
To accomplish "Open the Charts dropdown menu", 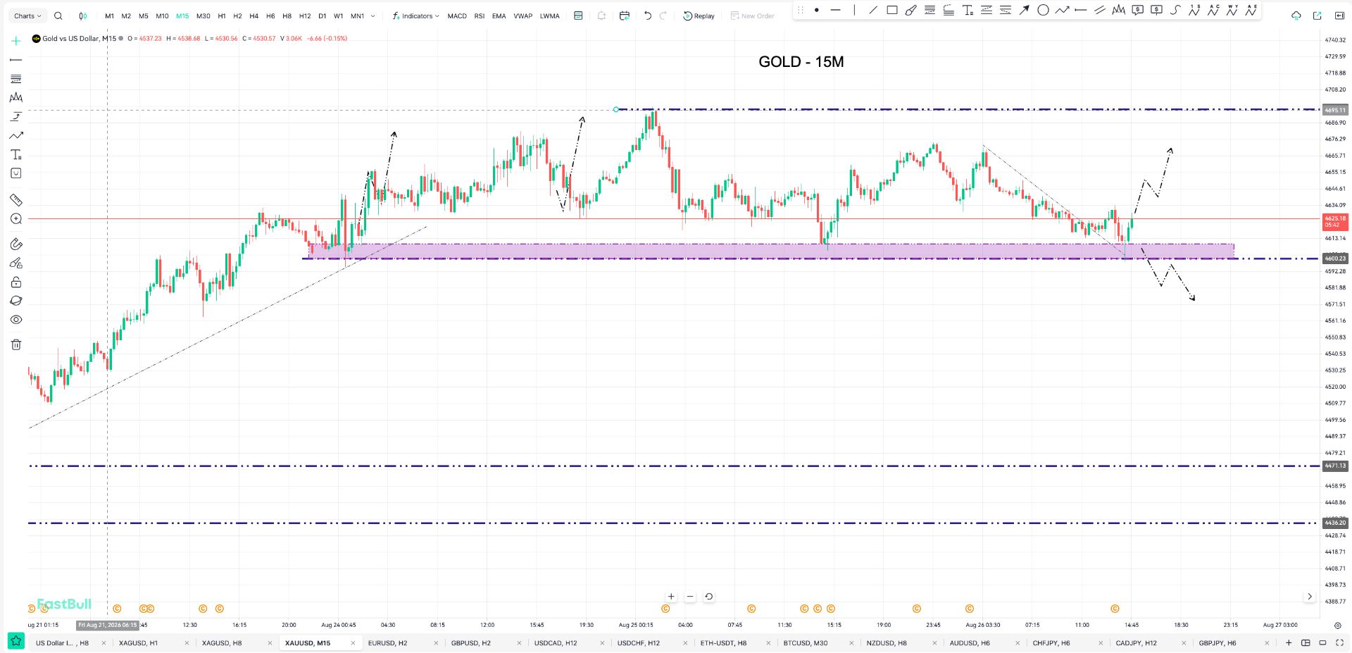I will (27, 15).
